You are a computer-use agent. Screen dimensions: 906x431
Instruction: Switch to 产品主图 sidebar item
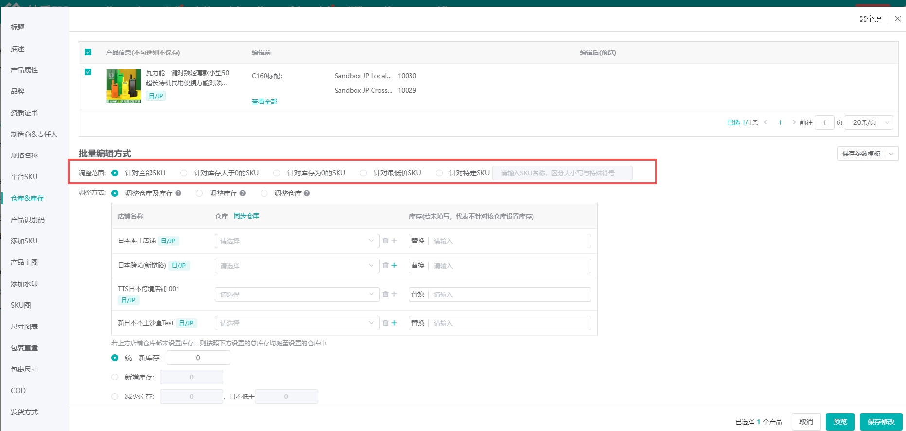click(x=24, y=262)
